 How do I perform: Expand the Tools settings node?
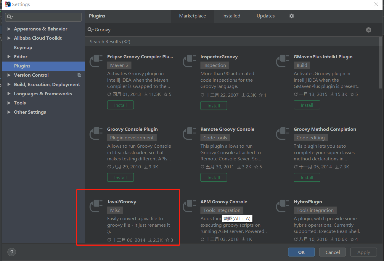pos(9,103)
